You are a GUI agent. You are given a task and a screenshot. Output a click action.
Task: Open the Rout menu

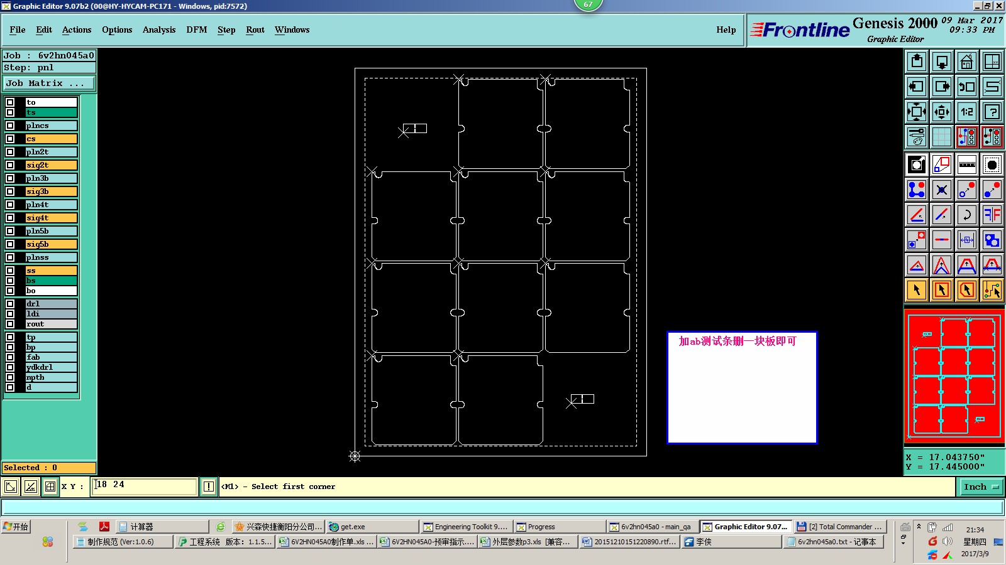255,30
